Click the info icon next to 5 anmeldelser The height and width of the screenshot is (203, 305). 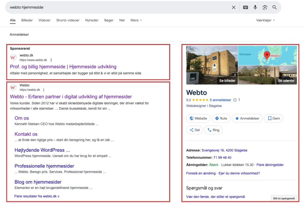tap(235, 100)
